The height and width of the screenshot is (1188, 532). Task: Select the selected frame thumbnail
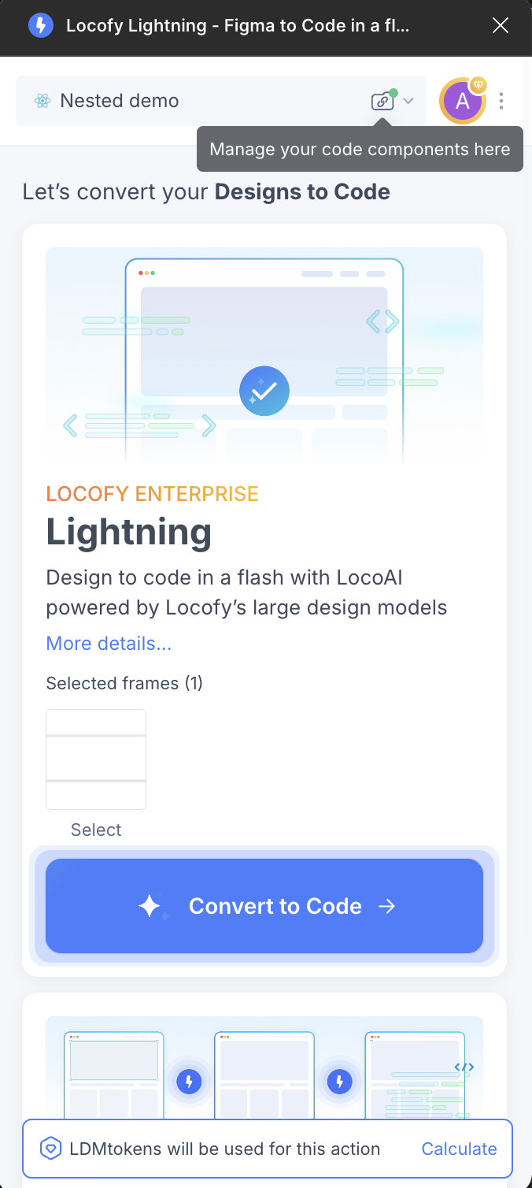coord(96,759)
